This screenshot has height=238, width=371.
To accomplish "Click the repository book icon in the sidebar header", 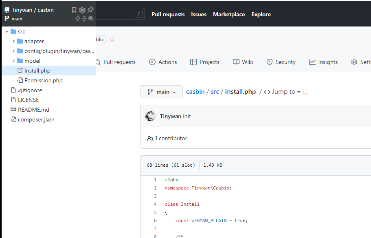I will pos(7,10).
